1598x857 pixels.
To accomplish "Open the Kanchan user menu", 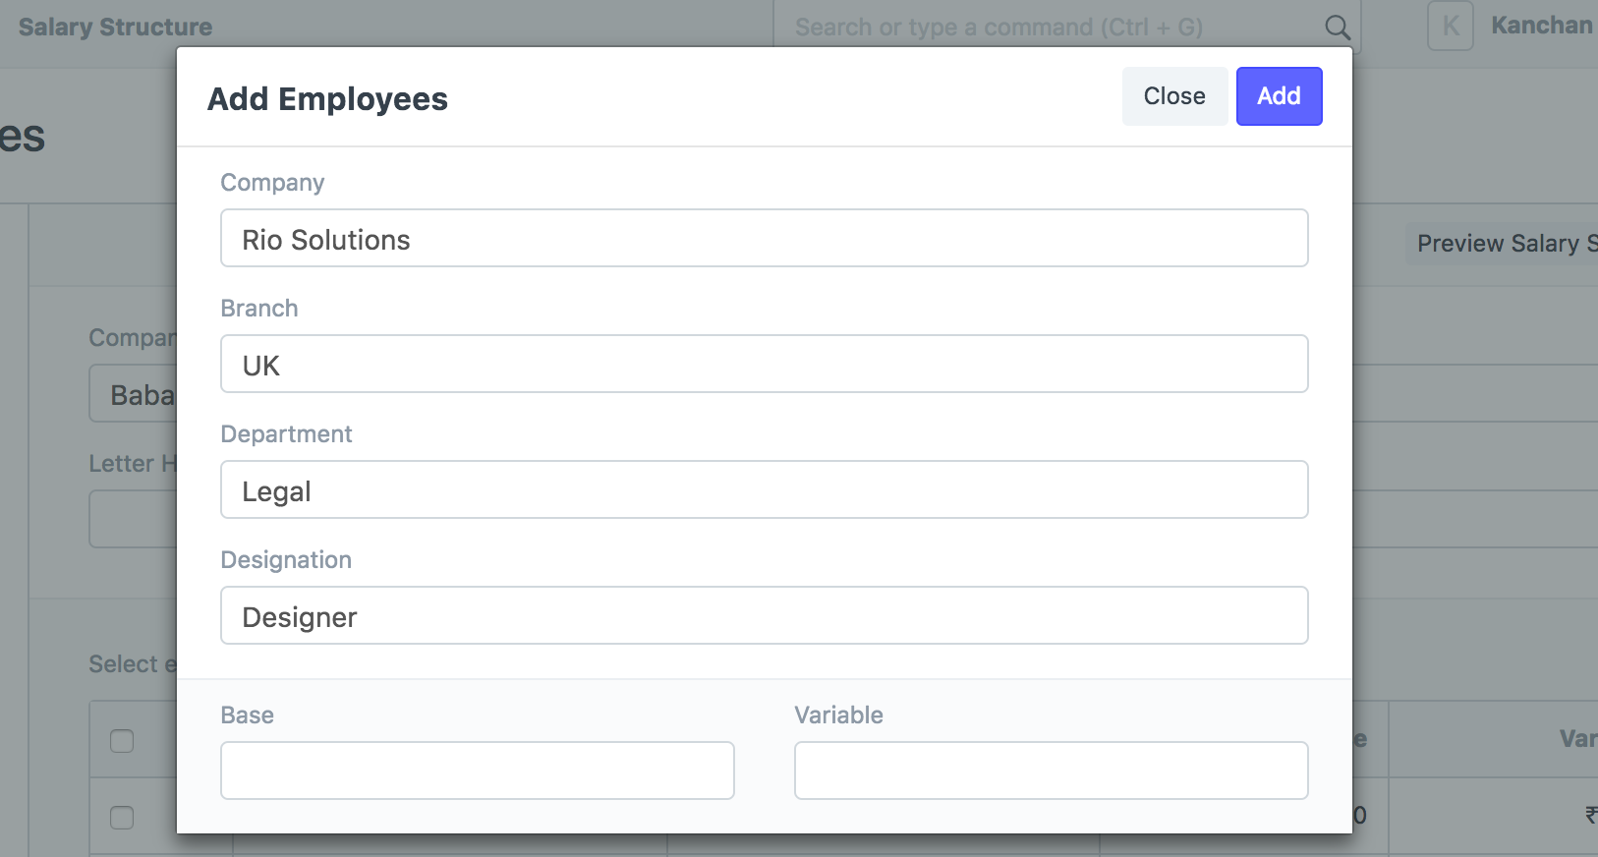I will click(1540, 27).
